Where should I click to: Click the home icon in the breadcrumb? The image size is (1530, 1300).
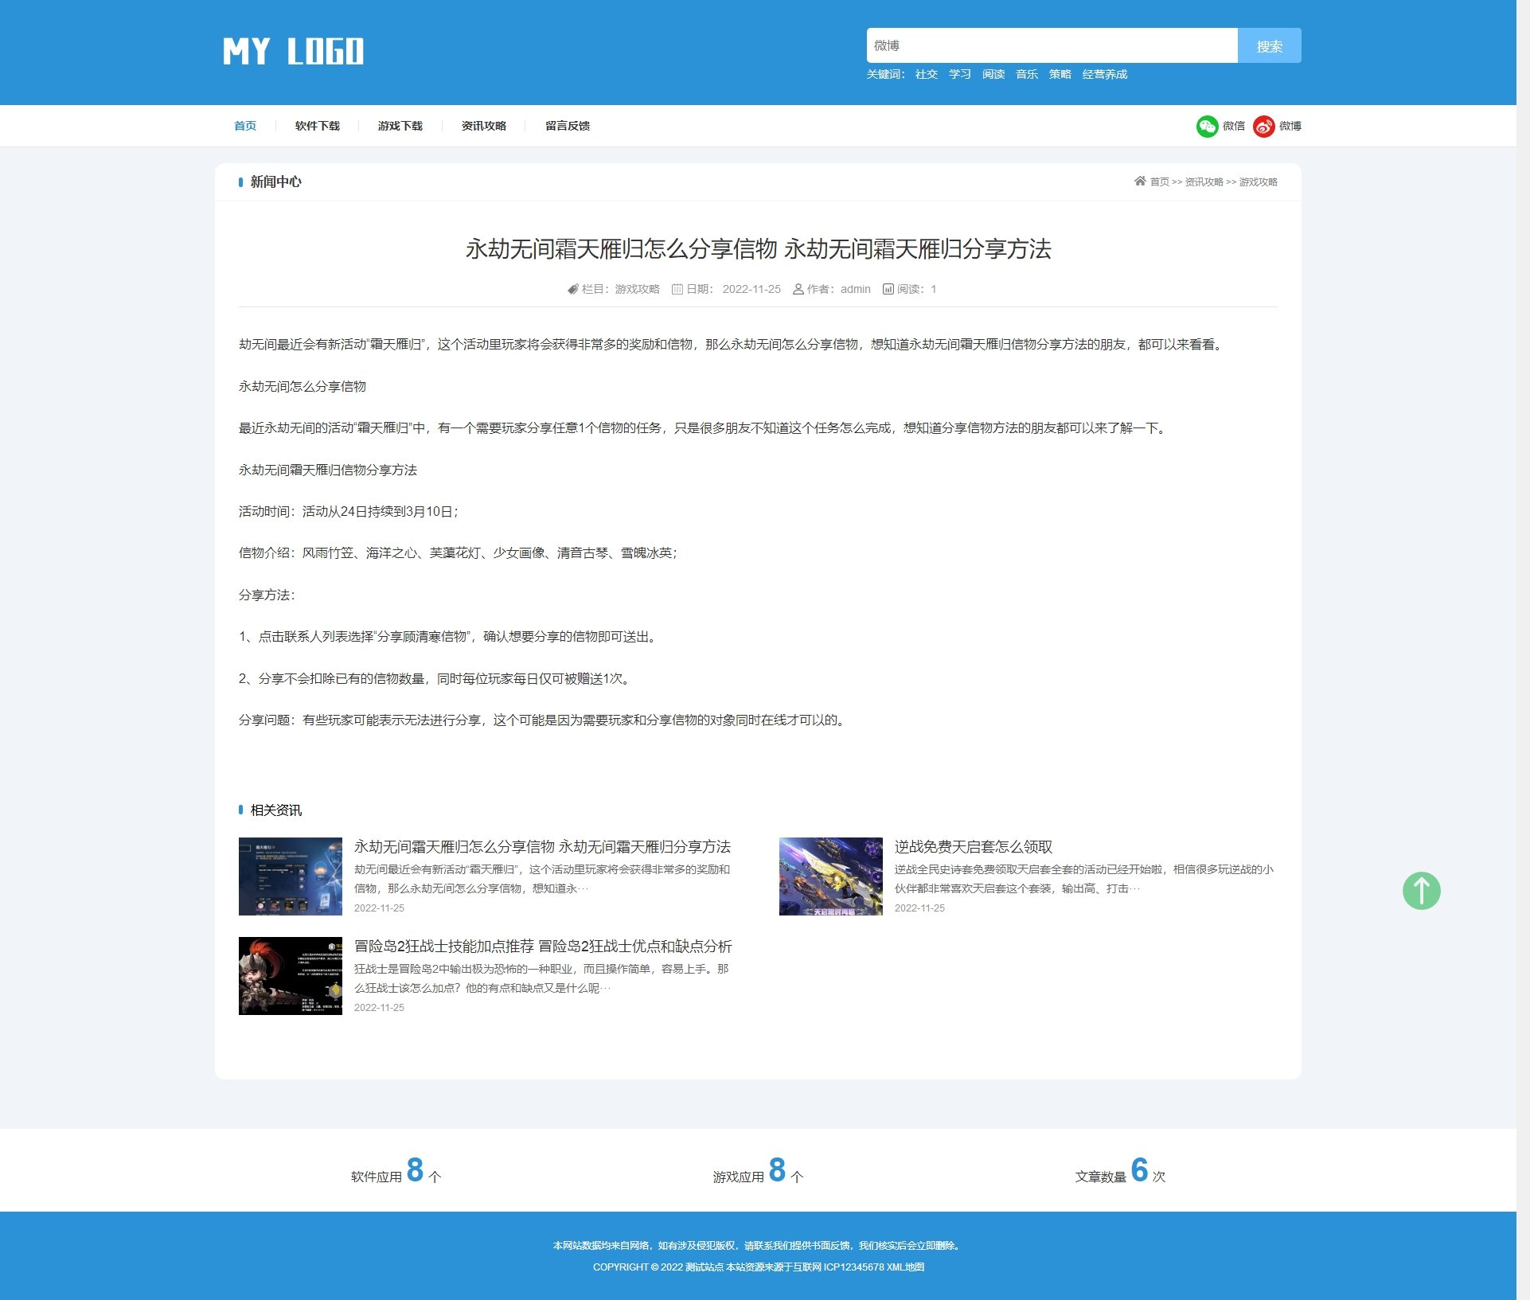tap(1140, 182)
